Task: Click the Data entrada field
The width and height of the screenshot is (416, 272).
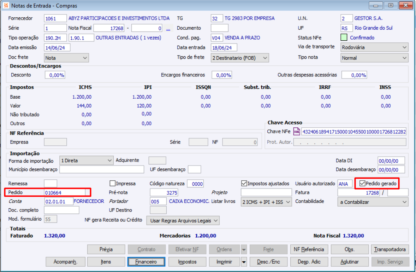Action: [224, 47]
